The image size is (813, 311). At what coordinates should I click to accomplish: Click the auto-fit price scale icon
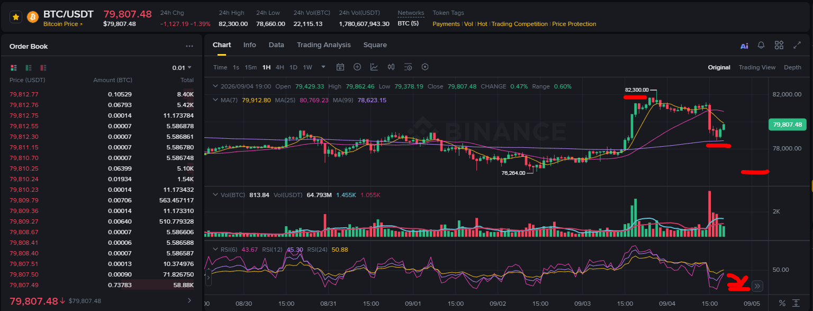pos(796,303)
